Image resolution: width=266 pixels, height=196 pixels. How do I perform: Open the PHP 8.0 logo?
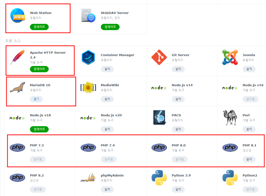click(159, 148)
